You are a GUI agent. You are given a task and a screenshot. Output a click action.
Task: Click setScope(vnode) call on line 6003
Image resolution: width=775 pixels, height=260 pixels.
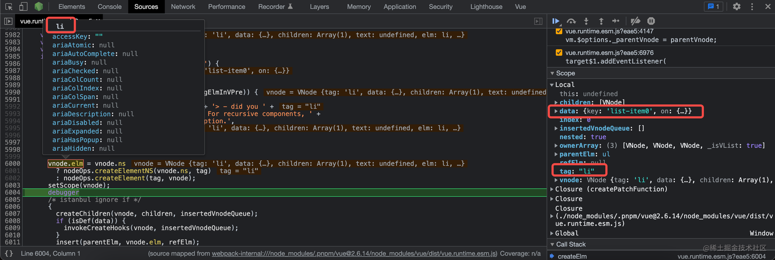[x=79, y=185]
